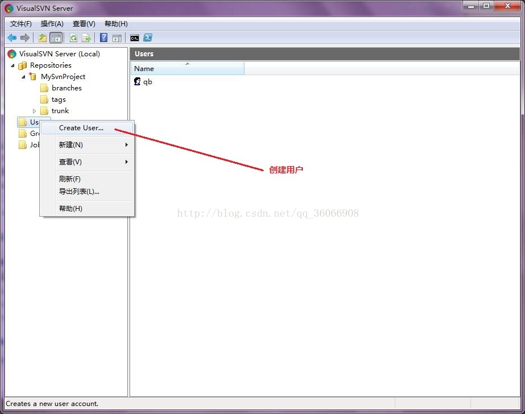Select the Users folder icon in tree
Viewport: 525px width, 414px height.
click(x=23, y=122)
